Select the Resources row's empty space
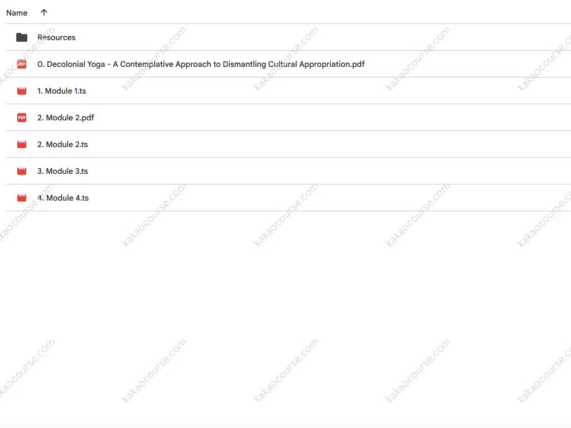571x428 pixels. tap(335, 37)
